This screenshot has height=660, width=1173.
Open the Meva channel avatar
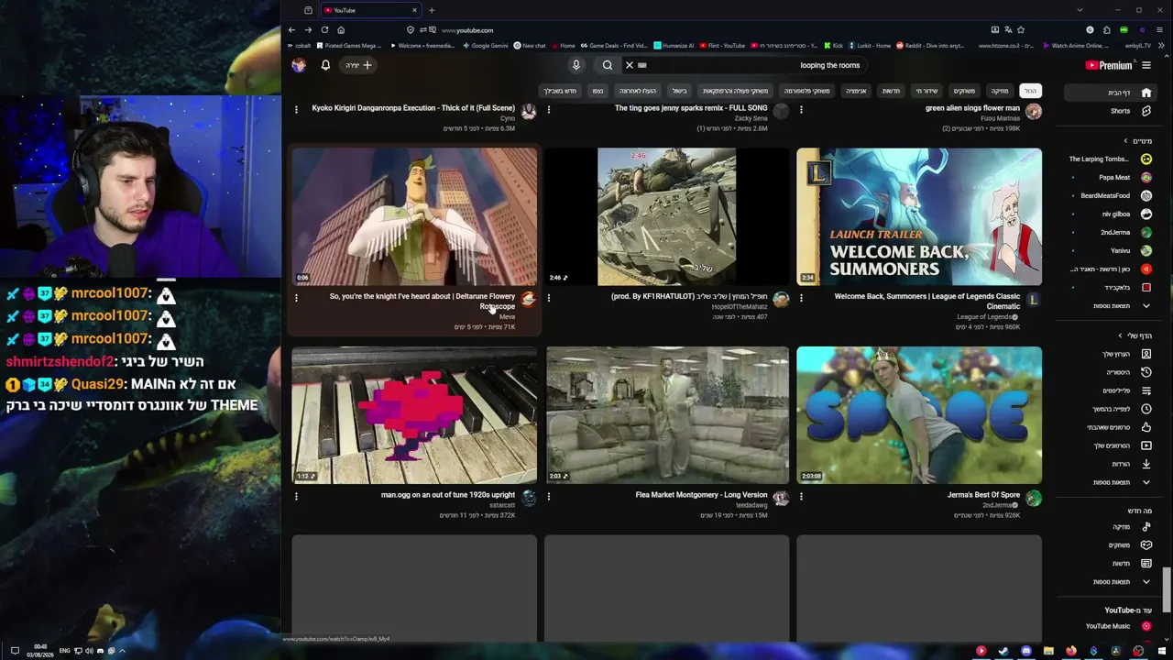coord(529,300)
